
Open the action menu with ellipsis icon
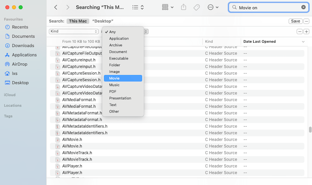click(x=213, y=7)
